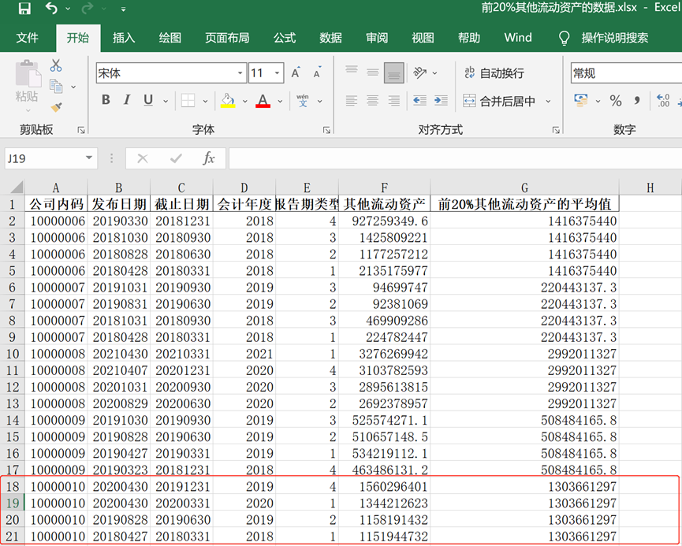Click the 文件 file menu button
The height and width of the screenshot is (546, 682).
pyautogui.click(x=28, y=38)
